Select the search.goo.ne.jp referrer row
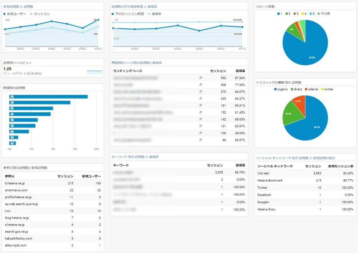Viewport: 358px width, 253px height. point(53,232)
